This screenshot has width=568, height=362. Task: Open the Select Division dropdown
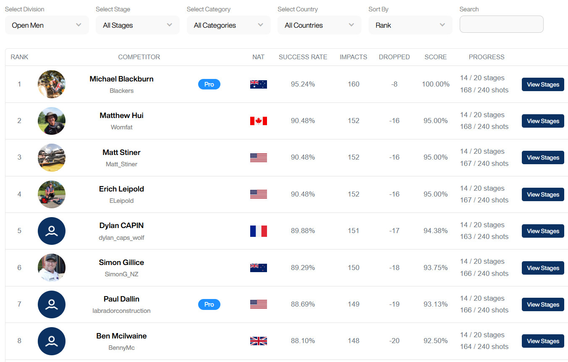tap(47, 25)
